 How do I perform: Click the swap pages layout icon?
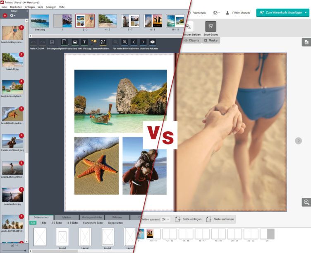click(x=103, y=42)
